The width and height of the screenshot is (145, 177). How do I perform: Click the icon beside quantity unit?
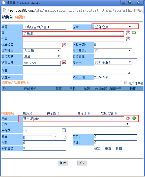[66, 137]
